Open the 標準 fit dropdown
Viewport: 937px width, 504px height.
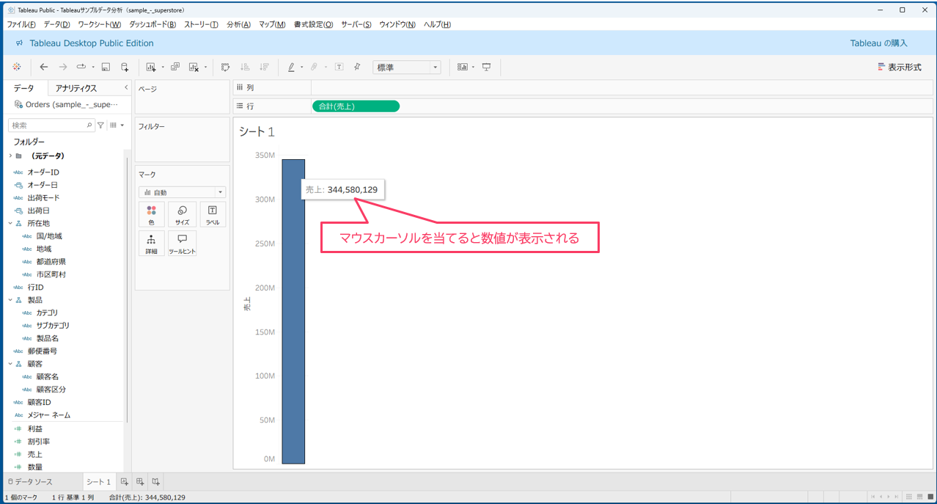(x=406, y=67)
